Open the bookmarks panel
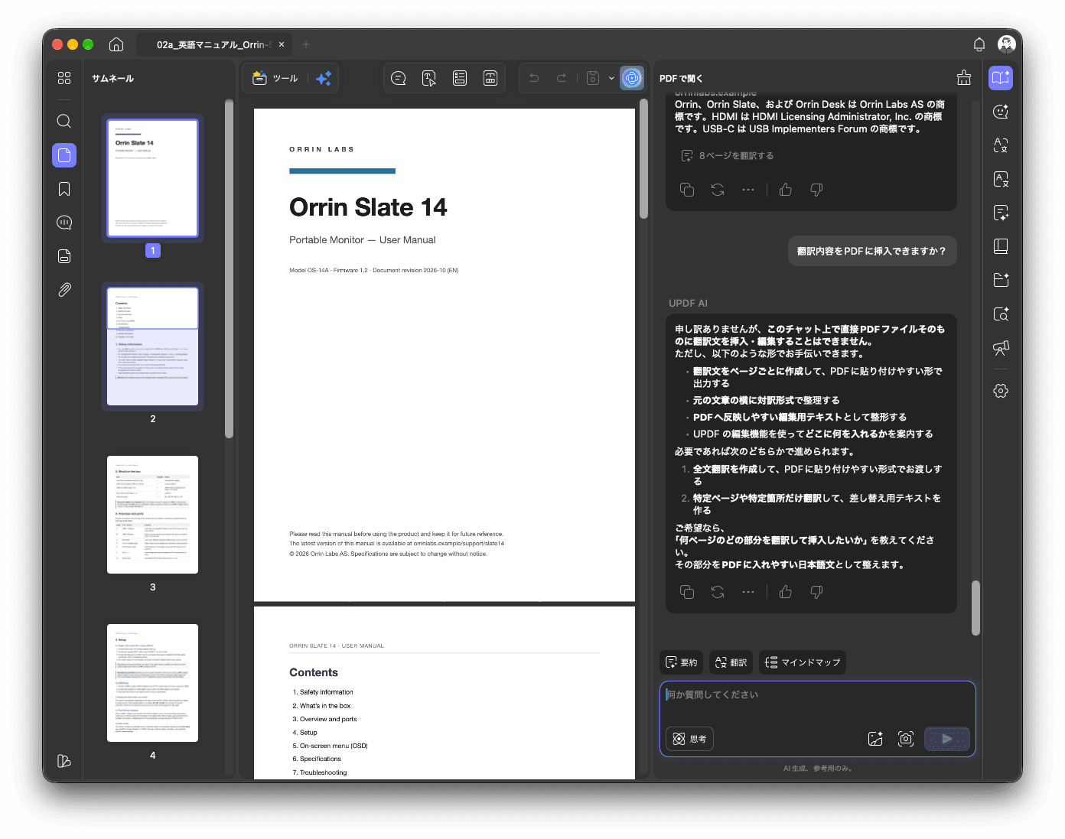Viewport: 1065px width, 839px height. (64, 189)
